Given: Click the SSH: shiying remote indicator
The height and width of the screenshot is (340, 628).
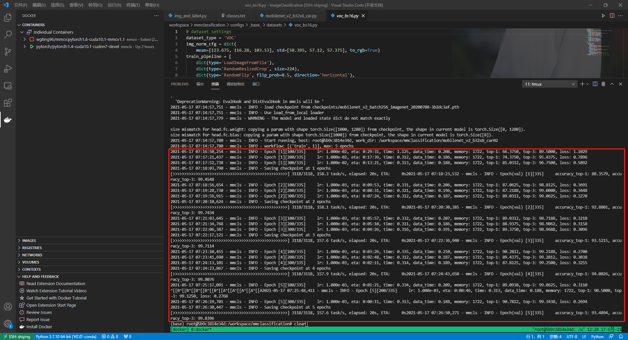Looking at the screenshot, I should (17, 336).
